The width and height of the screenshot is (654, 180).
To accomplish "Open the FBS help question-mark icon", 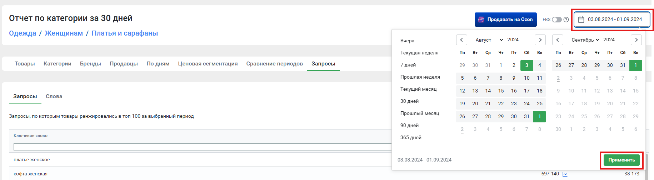I will (566, 20).
